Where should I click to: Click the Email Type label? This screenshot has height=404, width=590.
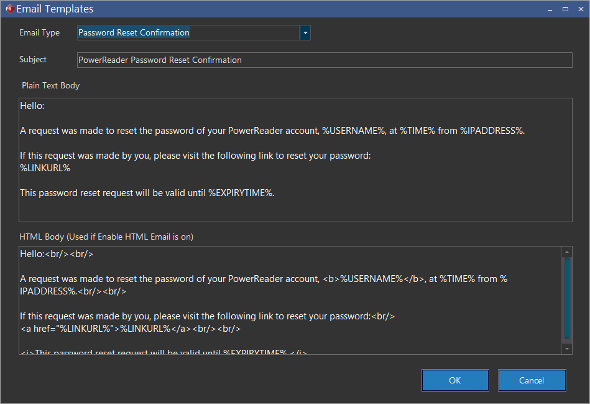pos(40,33)
